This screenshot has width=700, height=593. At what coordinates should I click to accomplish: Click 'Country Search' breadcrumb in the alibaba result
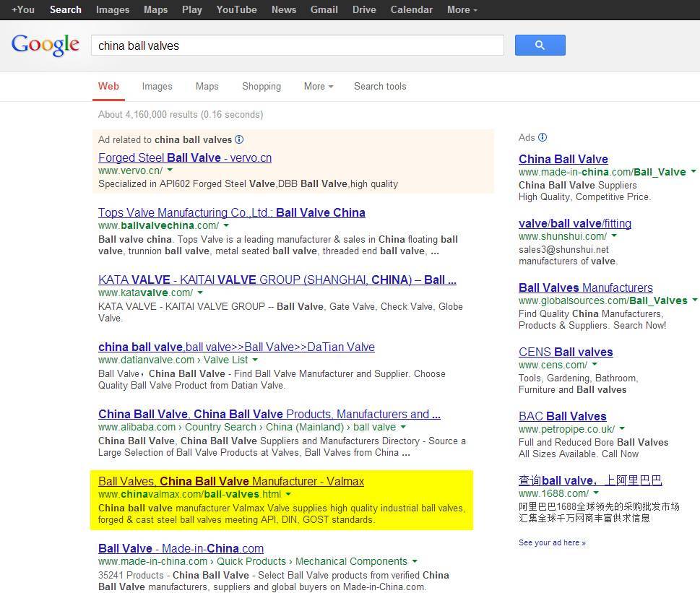point(220,427)
